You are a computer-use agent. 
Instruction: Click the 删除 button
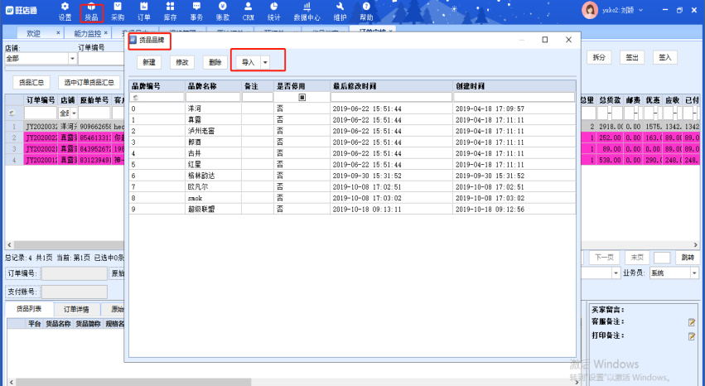[215, 62]
